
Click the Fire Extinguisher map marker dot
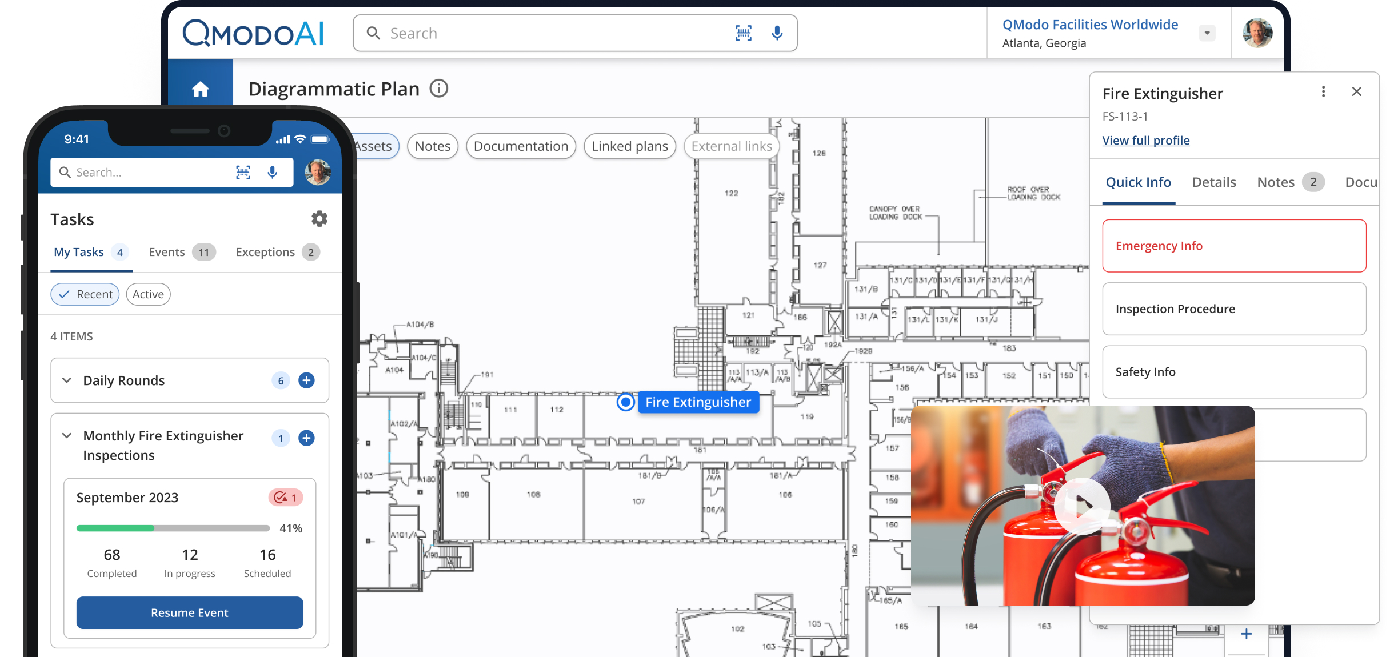coord(626,402)
